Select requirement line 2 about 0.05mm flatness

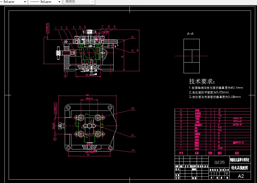click(209, 92)
